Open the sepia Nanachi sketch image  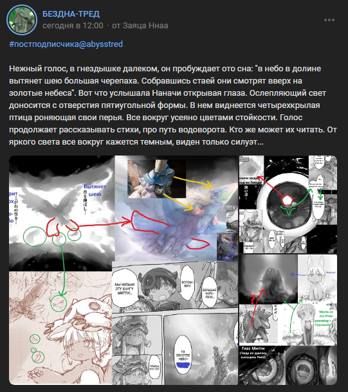tap(60, 328)
